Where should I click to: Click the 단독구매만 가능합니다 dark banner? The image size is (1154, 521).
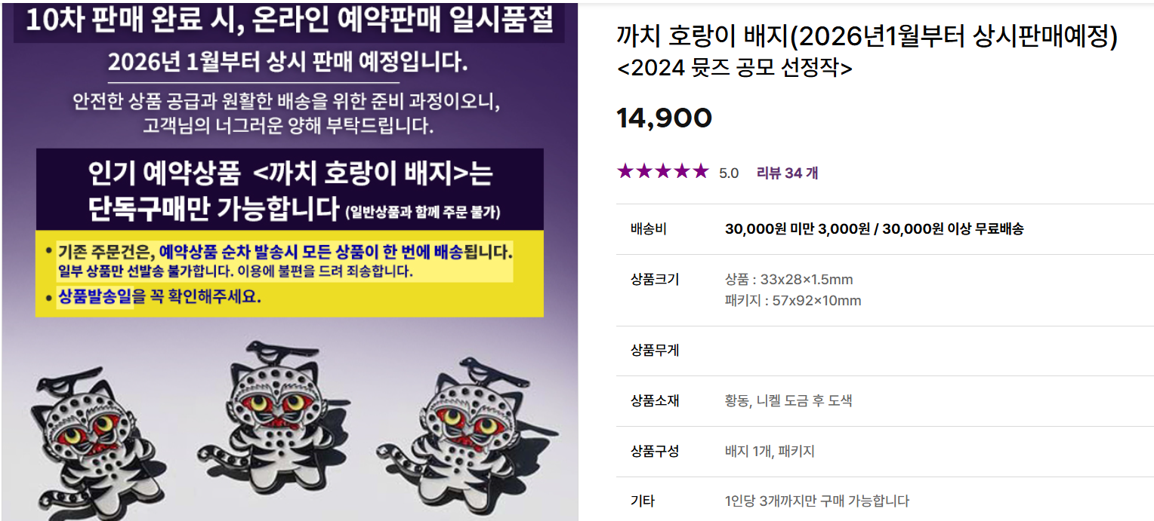(x=290, y=189)
